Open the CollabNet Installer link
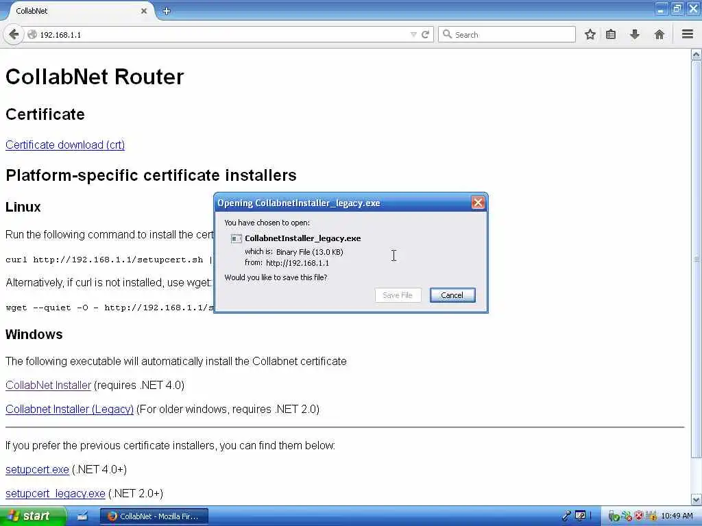 48,385
